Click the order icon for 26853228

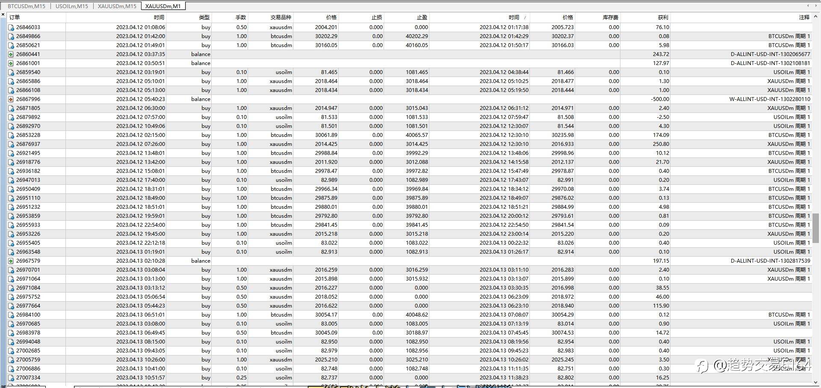[11, 135]
